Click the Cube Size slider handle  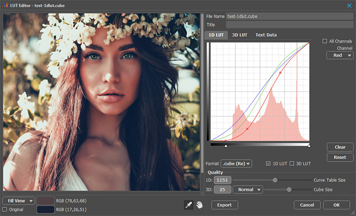[x=289, y=190]
